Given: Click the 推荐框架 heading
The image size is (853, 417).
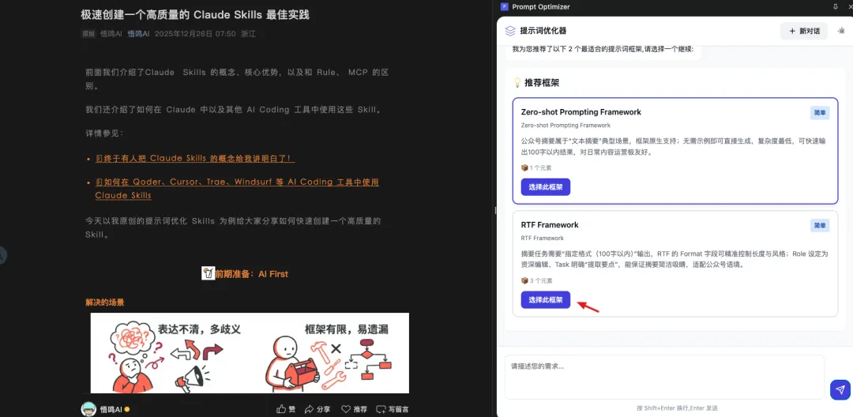Looking at the screenshot, I should 542,83.
